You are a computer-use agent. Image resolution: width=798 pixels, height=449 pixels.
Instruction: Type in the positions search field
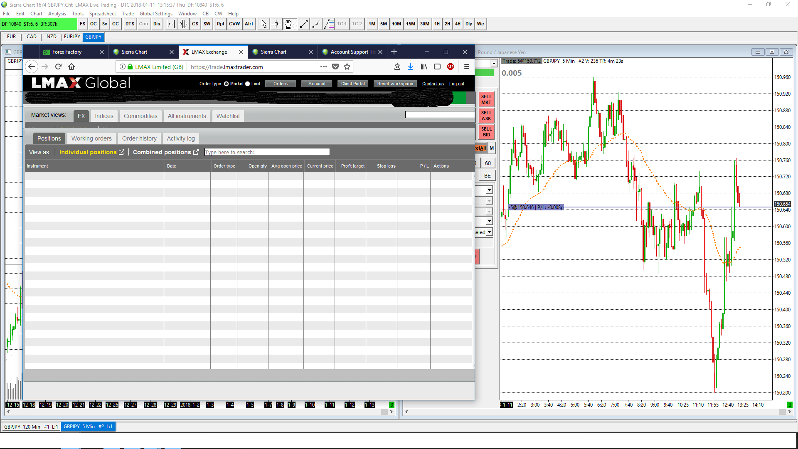pos(267,152)
